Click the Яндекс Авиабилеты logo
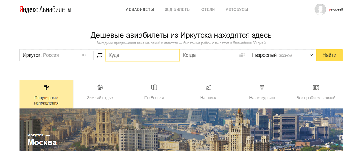356x151 pixels. [45, 9]
